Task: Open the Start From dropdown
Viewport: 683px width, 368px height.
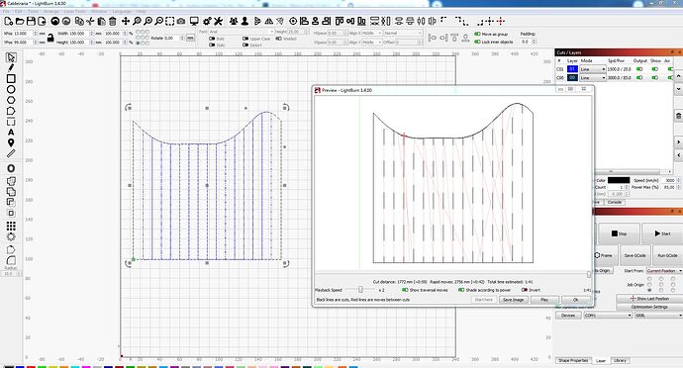Action: (664, 270)
